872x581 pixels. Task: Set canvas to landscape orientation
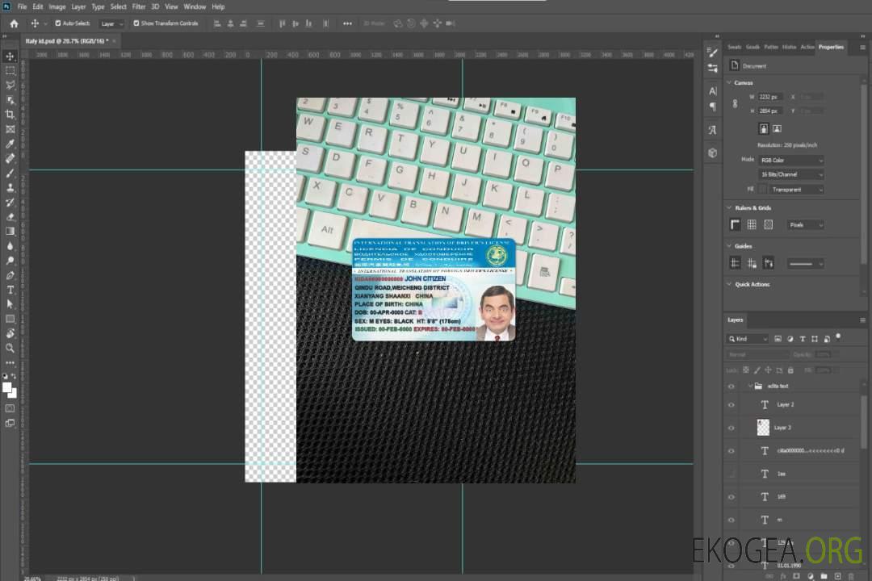[777, 128]
